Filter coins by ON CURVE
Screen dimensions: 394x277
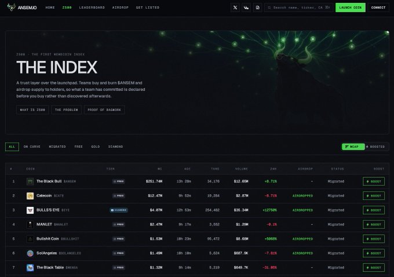pos(32,147)
